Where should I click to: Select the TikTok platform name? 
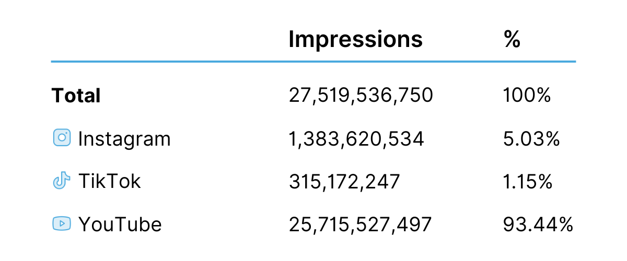click(x=110, y=182)
